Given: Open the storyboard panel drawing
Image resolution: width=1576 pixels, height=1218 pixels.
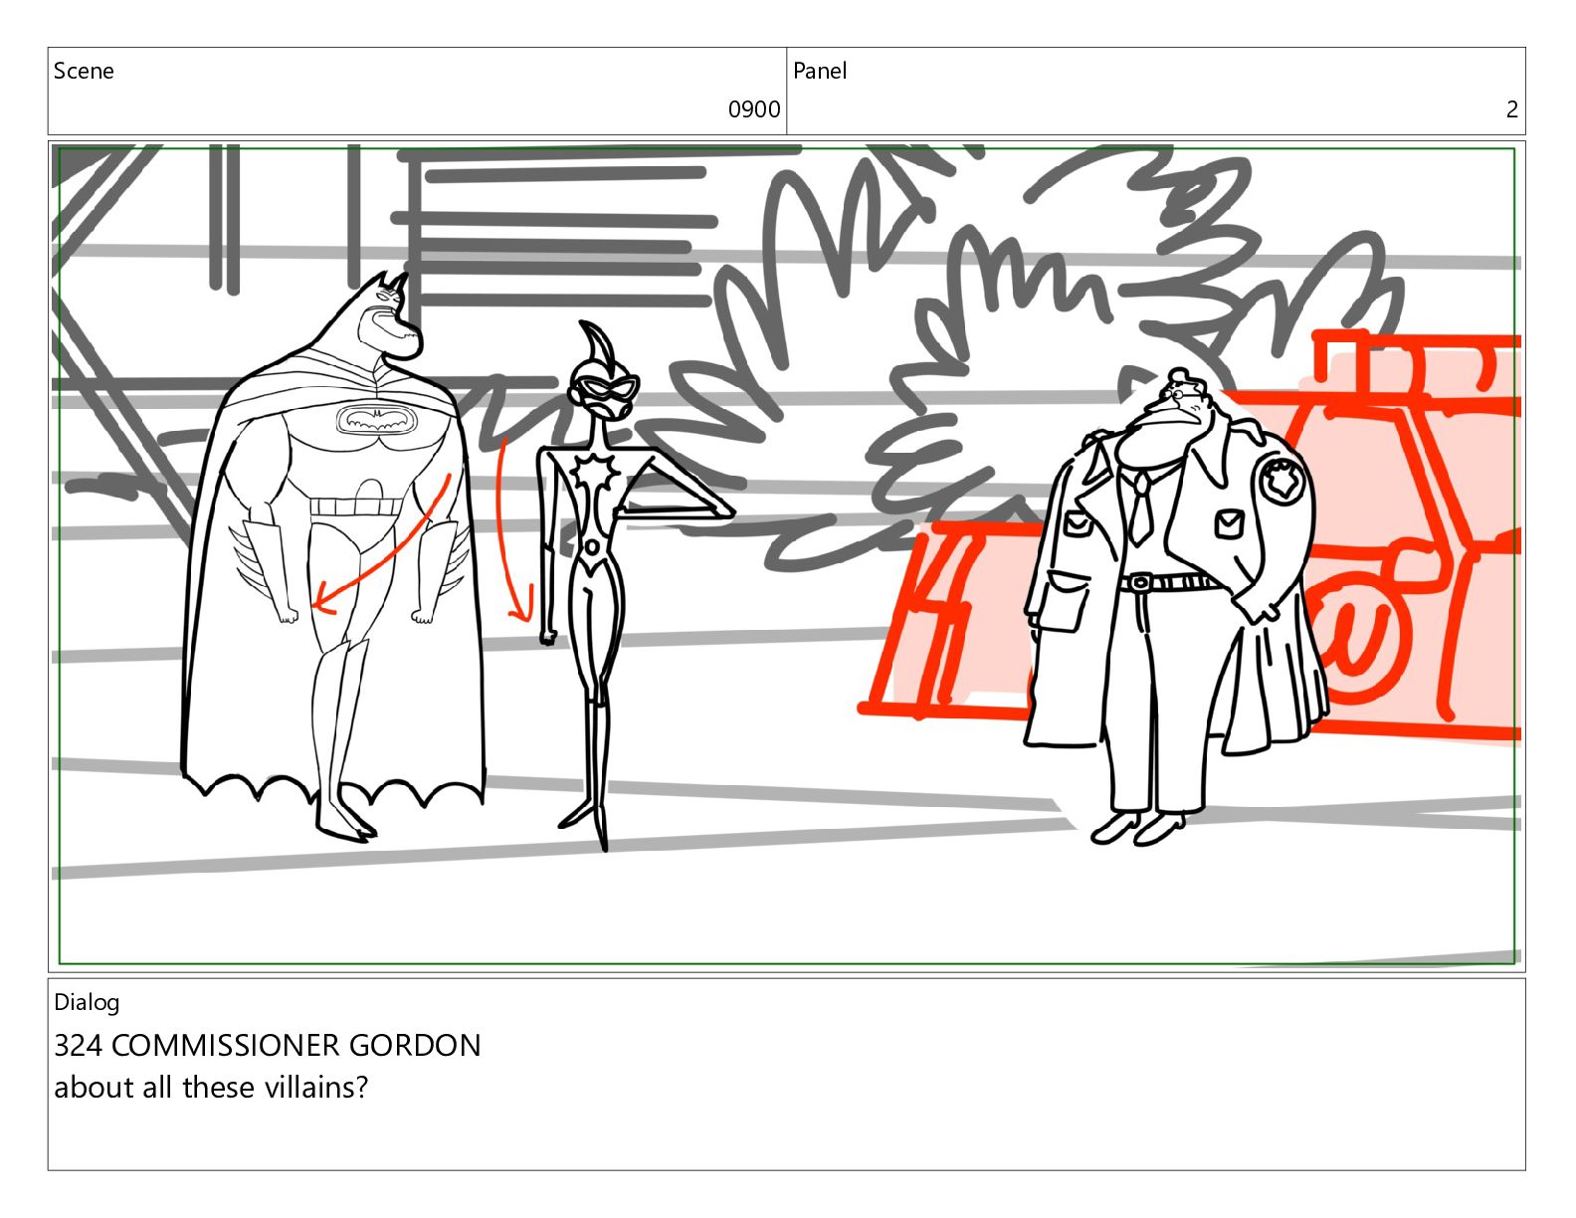Looking at the screenshot, I should tap(787, 556).
